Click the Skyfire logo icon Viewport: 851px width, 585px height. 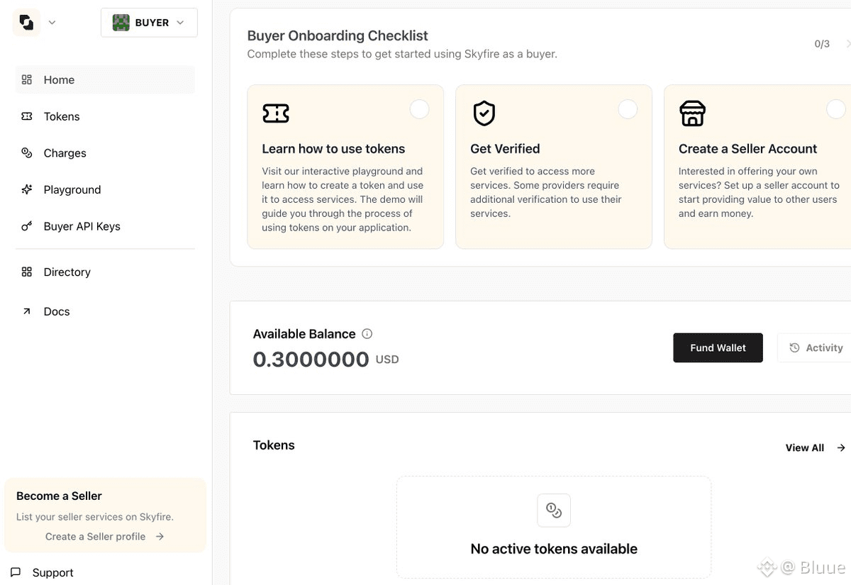pyautogui.click(x=26, y=23)
